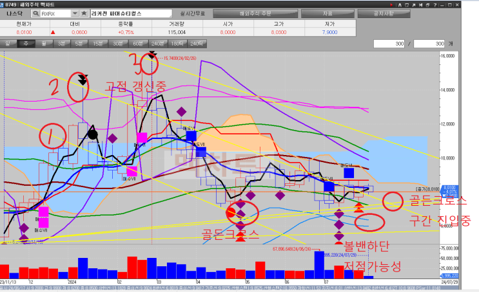Open the RXRX ticker dropdown arrow

[x=75, y=14]
